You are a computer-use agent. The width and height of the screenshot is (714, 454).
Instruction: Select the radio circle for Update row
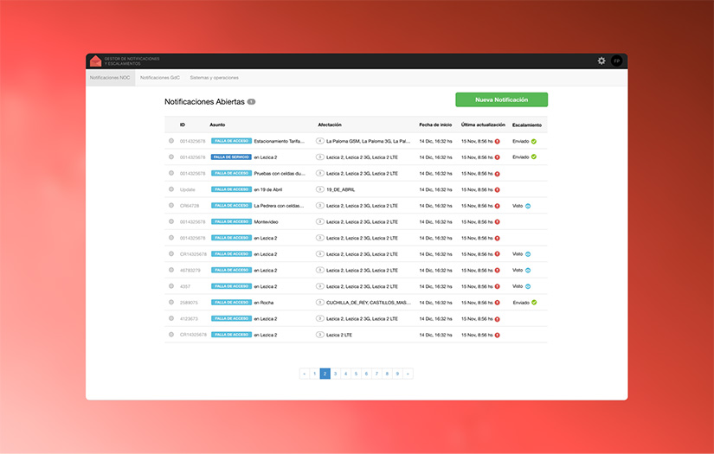(171, 189)
